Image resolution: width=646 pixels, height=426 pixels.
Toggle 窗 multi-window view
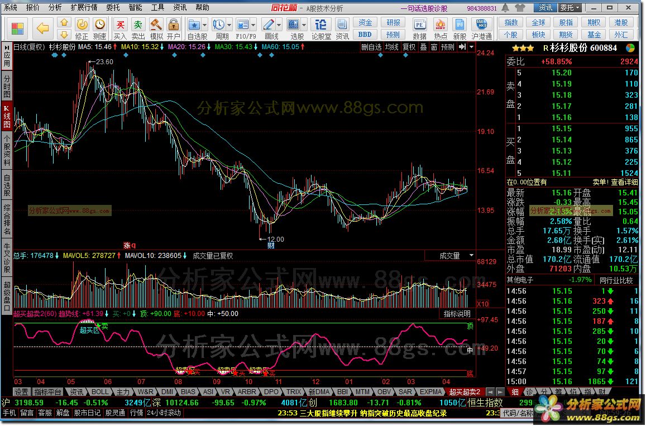[434, 47]
